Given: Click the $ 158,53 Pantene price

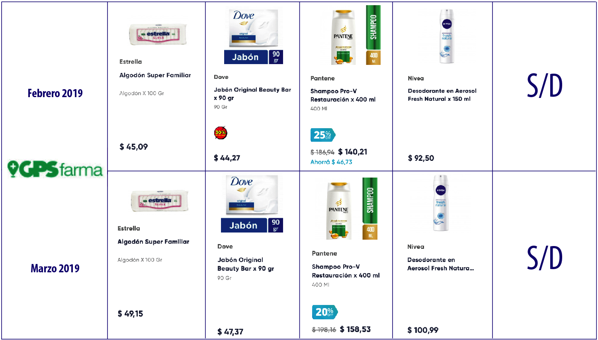Looking at the screenshot, I should (355, 329).
